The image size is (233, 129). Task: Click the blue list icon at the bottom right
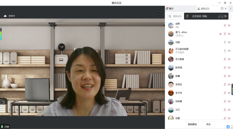(228, 127)
